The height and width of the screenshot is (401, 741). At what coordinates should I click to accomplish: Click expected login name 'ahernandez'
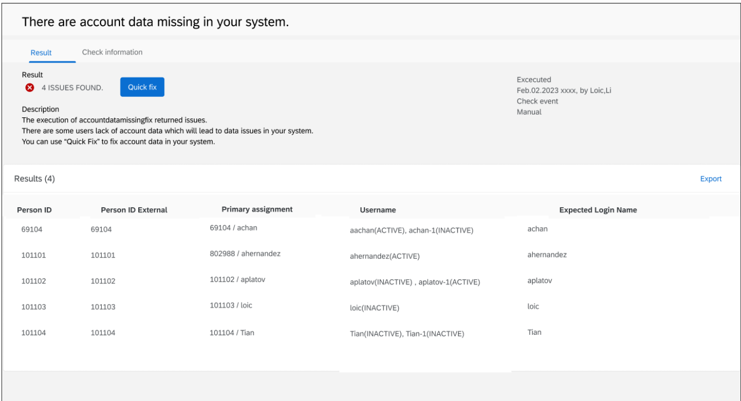[x=547, y=255]
